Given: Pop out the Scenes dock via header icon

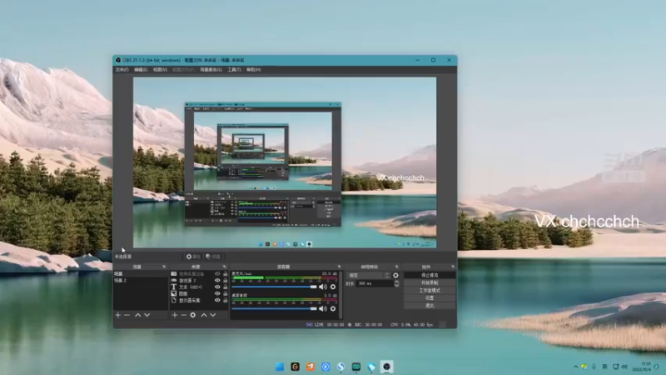Looking at the screenshot, I should [164, 267].
